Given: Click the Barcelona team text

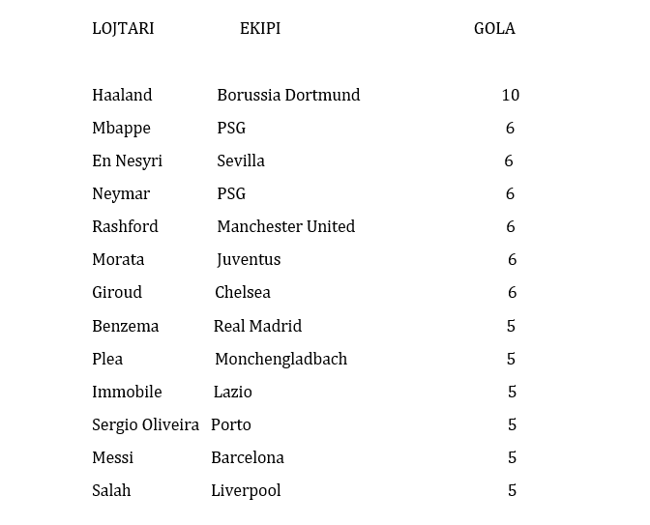Looking at the screenshot, I should pos(248,457).
